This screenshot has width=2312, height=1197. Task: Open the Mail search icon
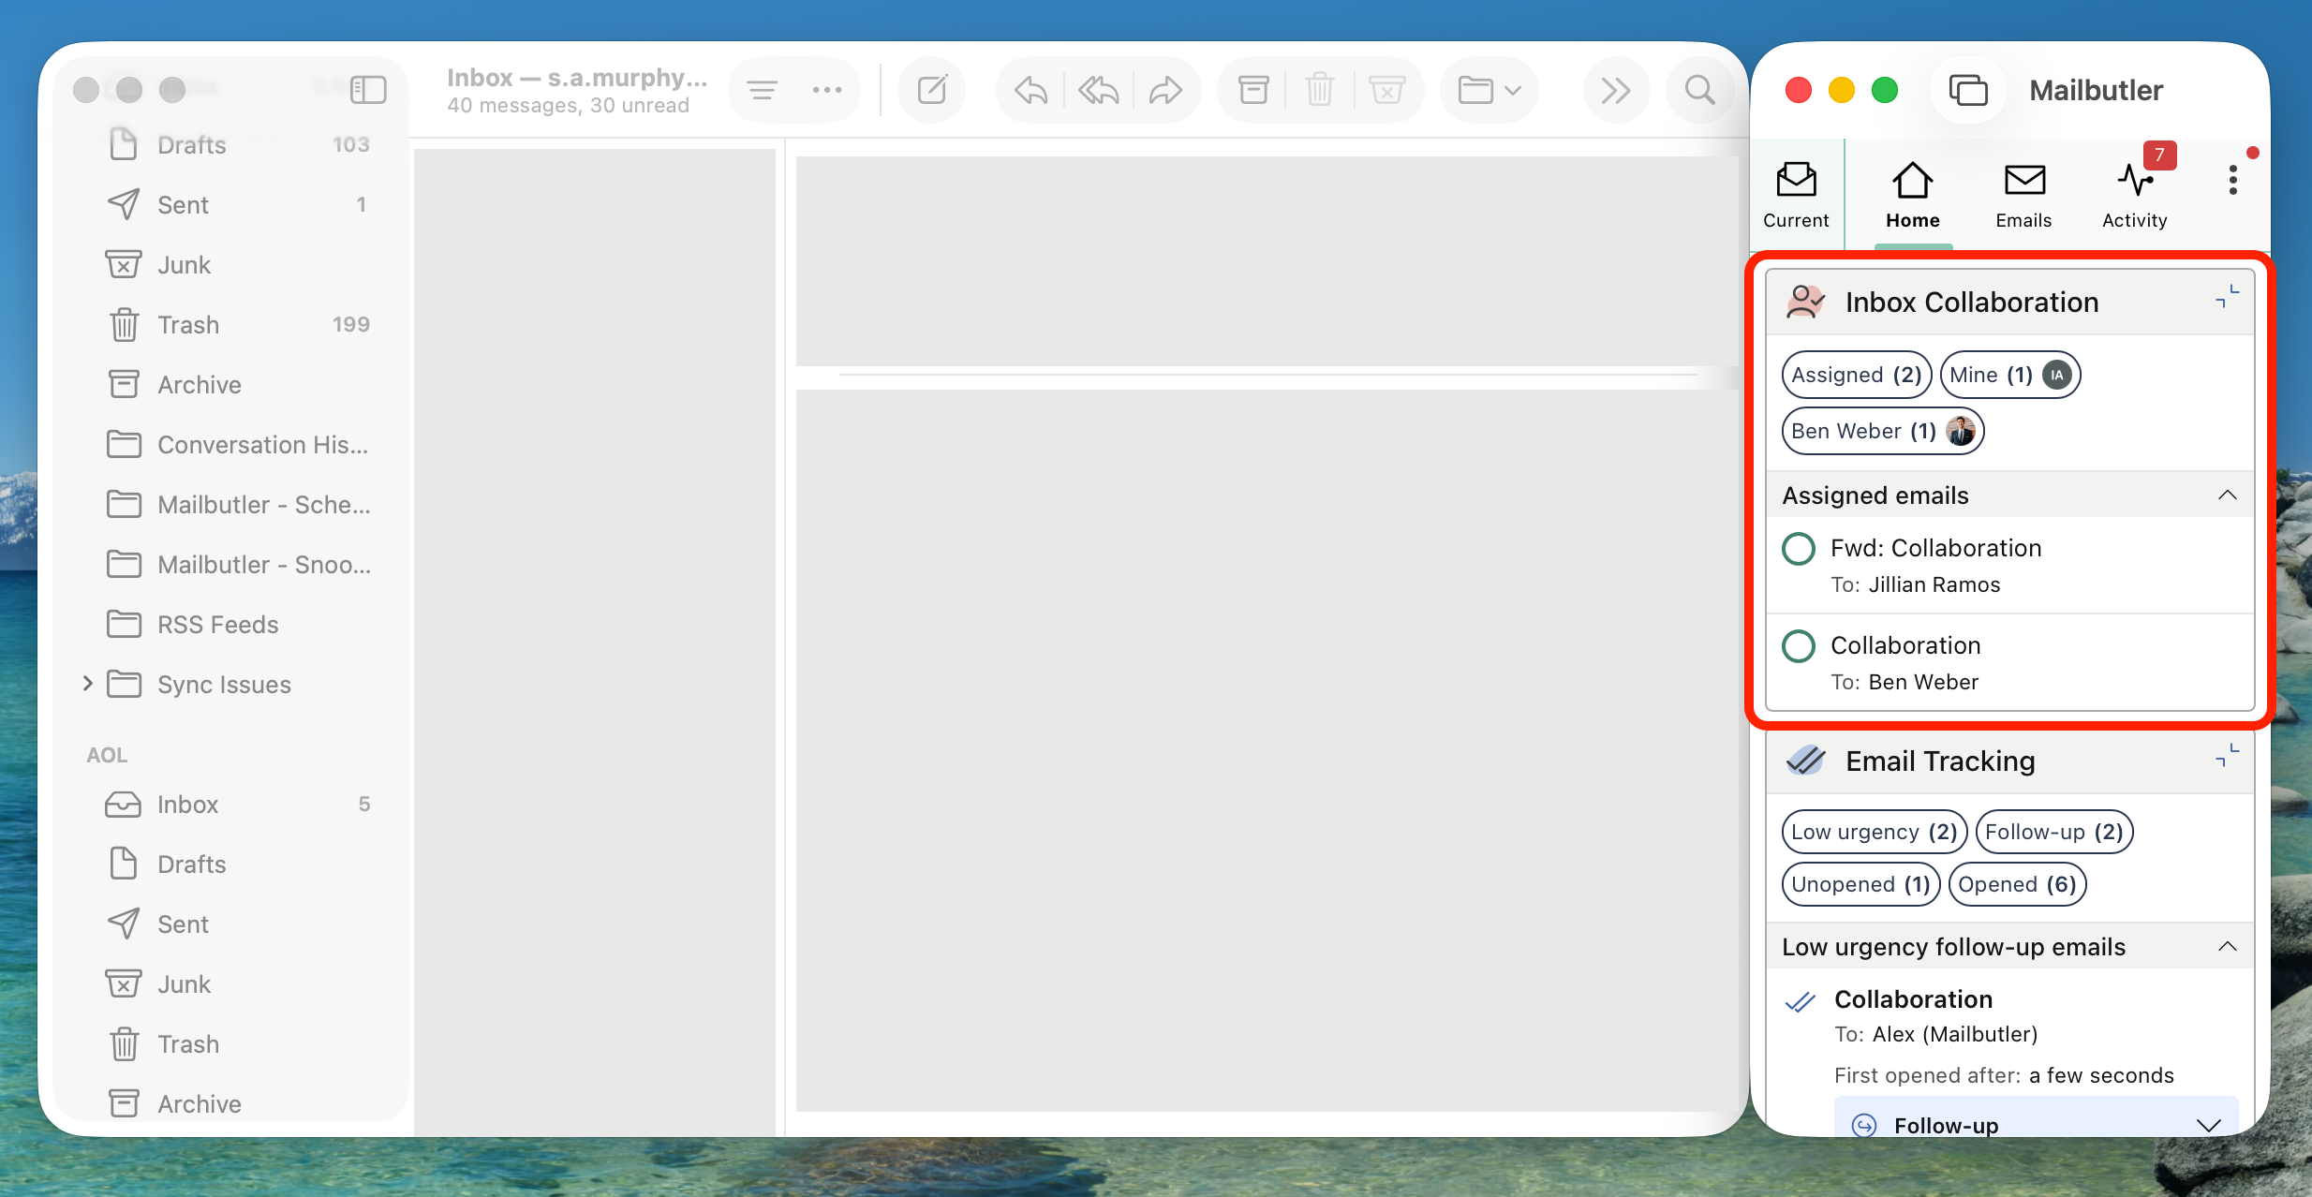click(1700, 90)
